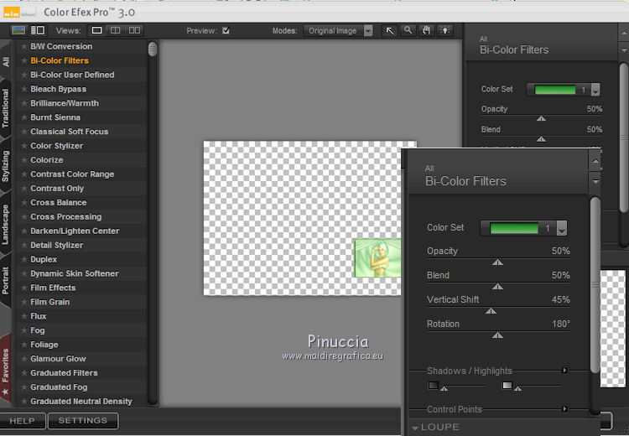
Task: Select Bi-Color User Defined filter
Action: [72, 75]
